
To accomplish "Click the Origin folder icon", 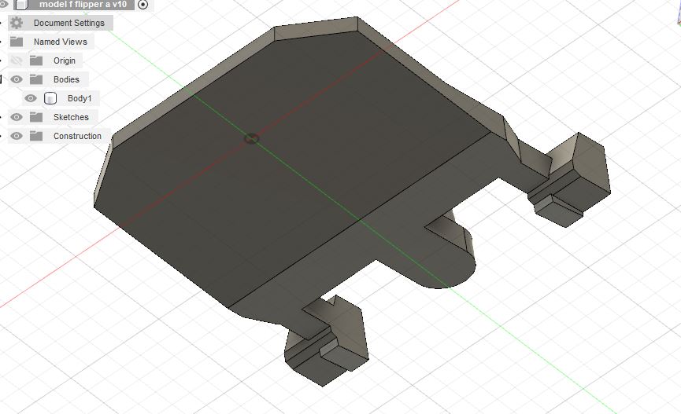I will pos(36,60).
